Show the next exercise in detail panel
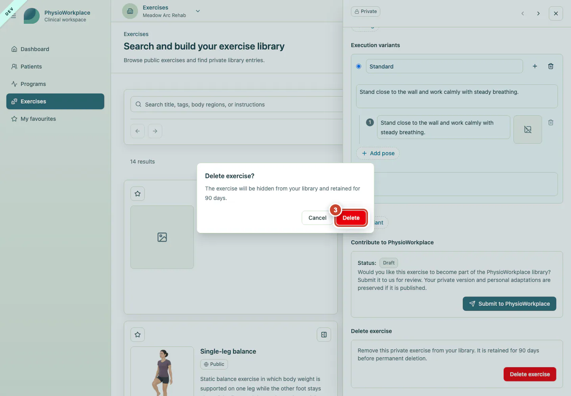 pyautogui.click(x=538, y=13)
